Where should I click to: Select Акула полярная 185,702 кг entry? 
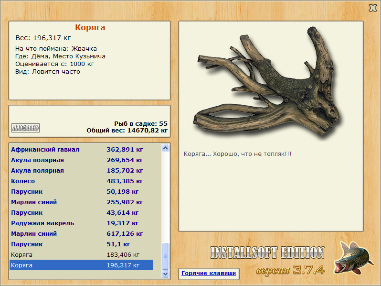point(81,170)
